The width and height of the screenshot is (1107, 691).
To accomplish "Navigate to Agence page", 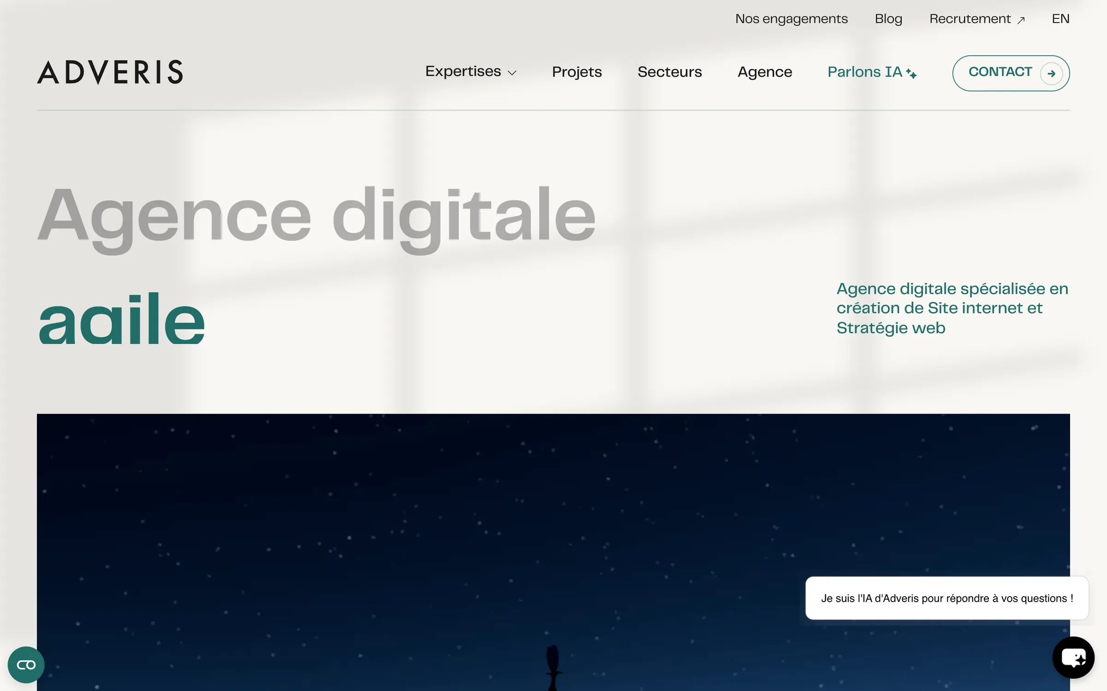I will click(765, 72).
